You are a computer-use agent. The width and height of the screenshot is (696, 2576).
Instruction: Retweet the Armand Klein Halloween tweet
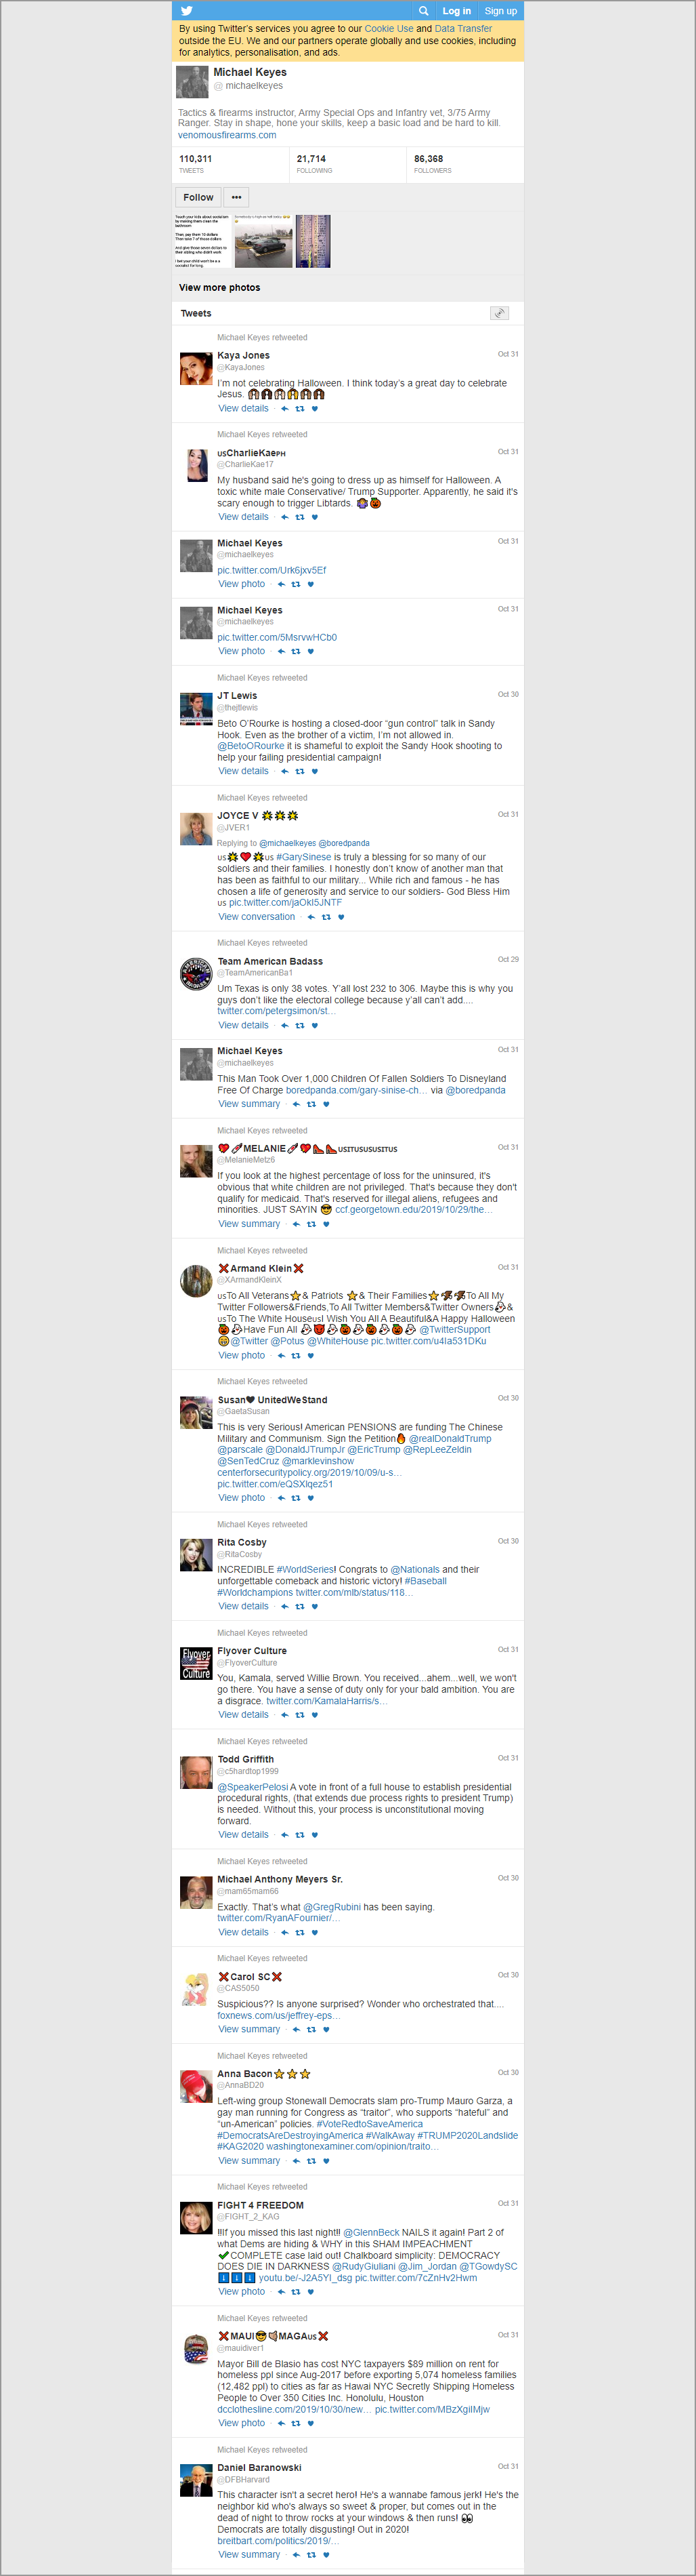pyautogui.click(x=296, y=1356)
